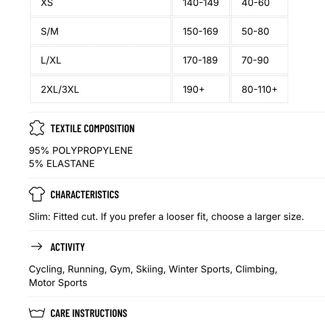Click the 80-110+ weight cell
325x325 pixels.
coord(259,89)
